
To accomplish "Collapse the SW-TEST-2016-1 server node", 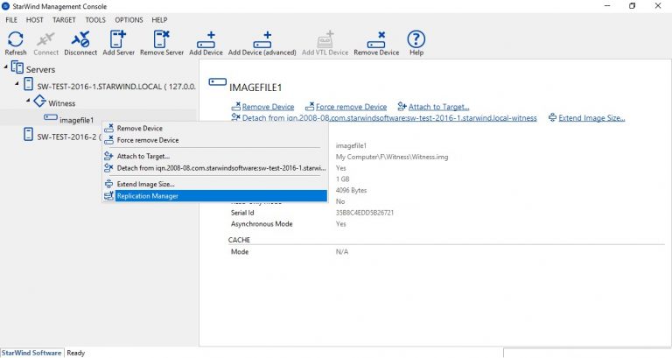I will tap(18, 85).
